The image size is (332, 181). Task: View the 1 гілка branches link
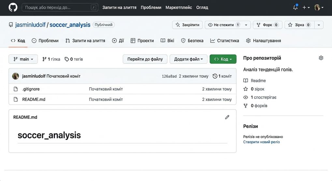51,59
